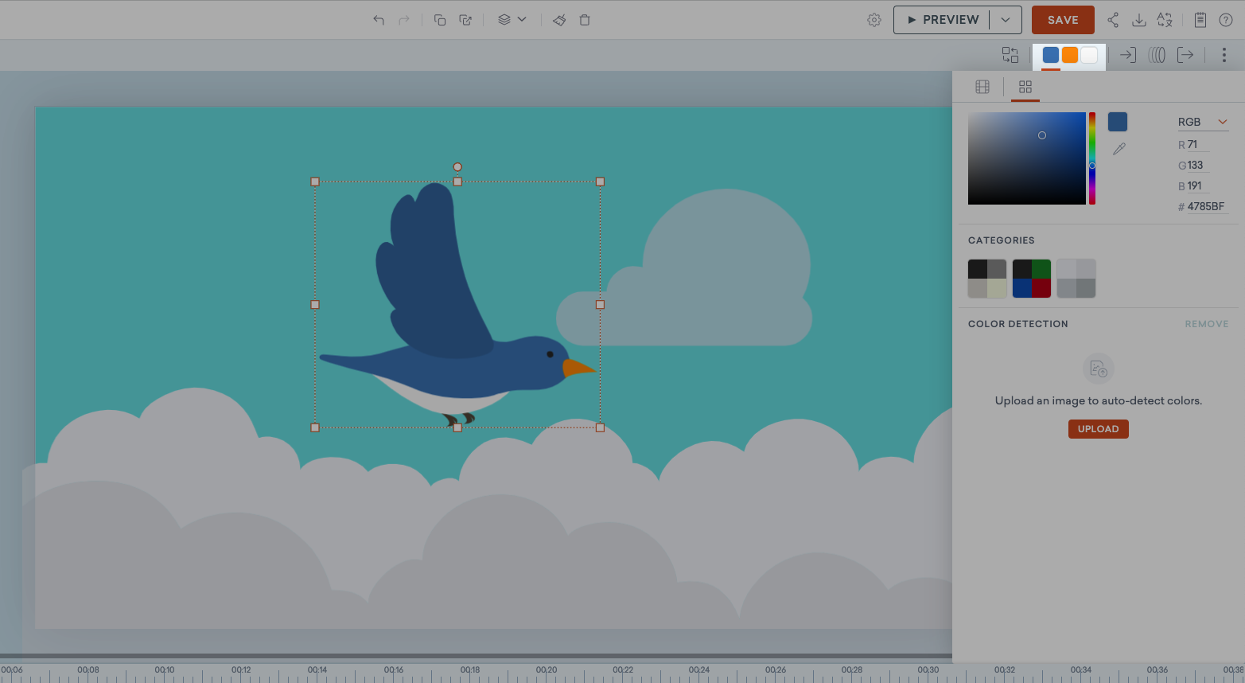The width and height of the screenshot is (1245, 683).
Task: Delete the selection using the trash icon
Action: tap(585, 19)
